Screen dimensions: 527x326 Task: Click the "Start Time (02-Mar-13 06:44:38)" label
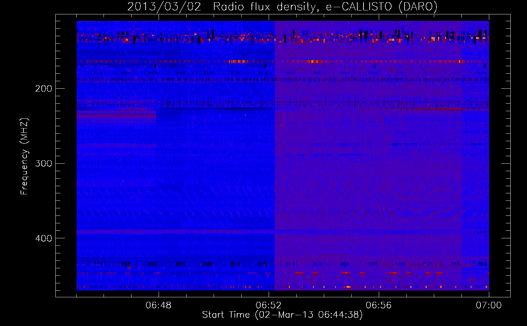tap(282, 315)
